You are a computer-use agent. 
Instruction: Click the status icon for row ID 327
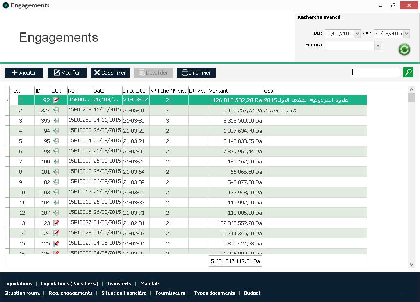[56, 110]
